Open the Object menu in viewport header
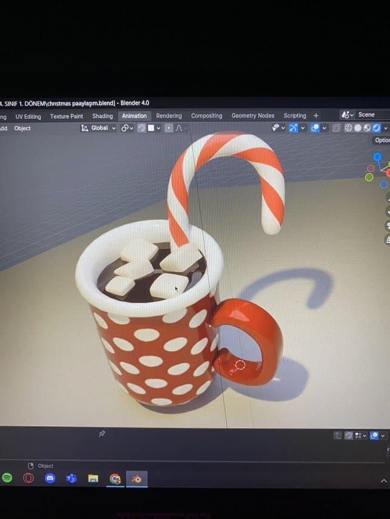The width and height of the screenshot is (390, 519). point(22,128)
